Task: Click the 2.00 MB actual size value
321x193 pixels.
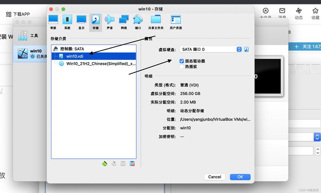Action: click(x=188, y=102)
